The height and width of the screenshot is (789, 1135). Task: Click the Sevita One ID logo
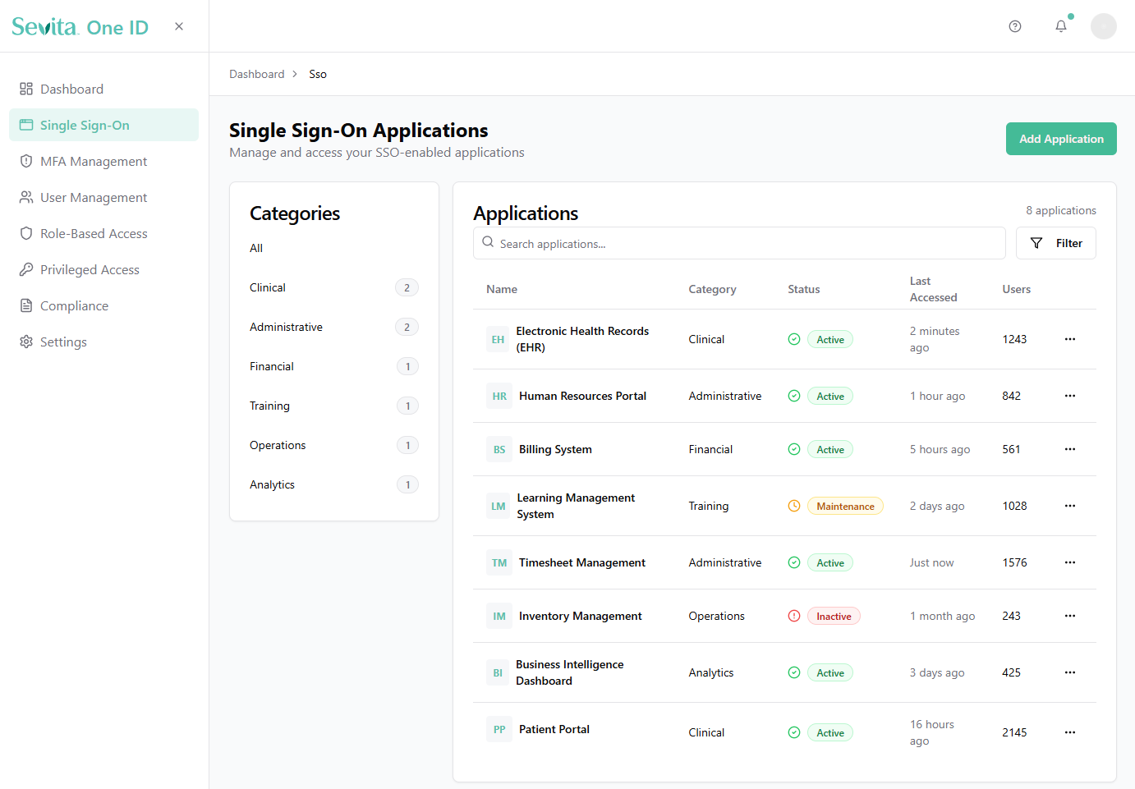[80, 27]
